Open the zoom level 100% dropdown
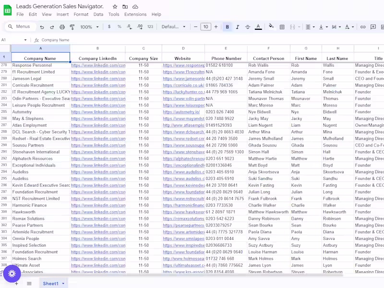 point(89,27)
